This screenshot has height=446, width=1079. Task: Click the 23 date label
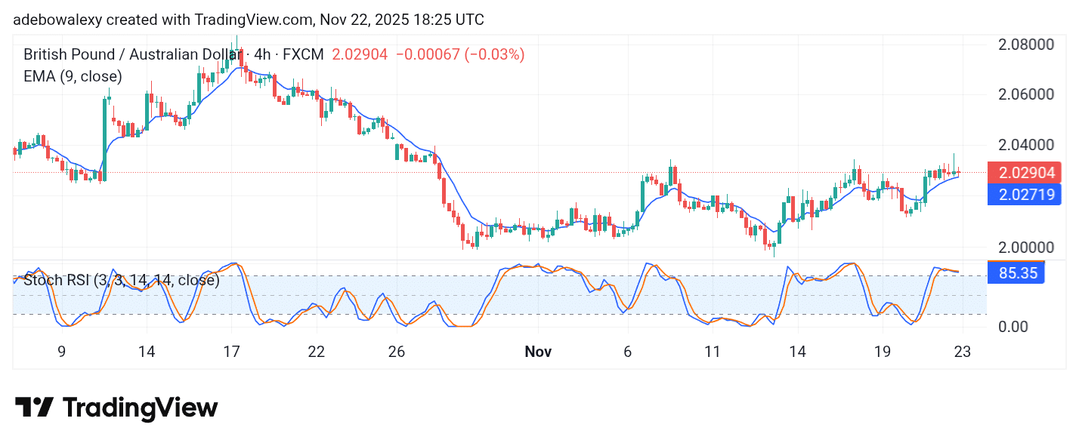point(961,352)
